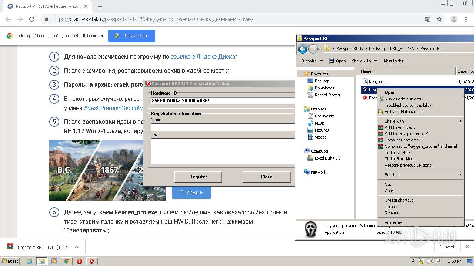The image size is (474, 266).
Task: Open the Chrome profile avatar
Action: pos(454,19)
